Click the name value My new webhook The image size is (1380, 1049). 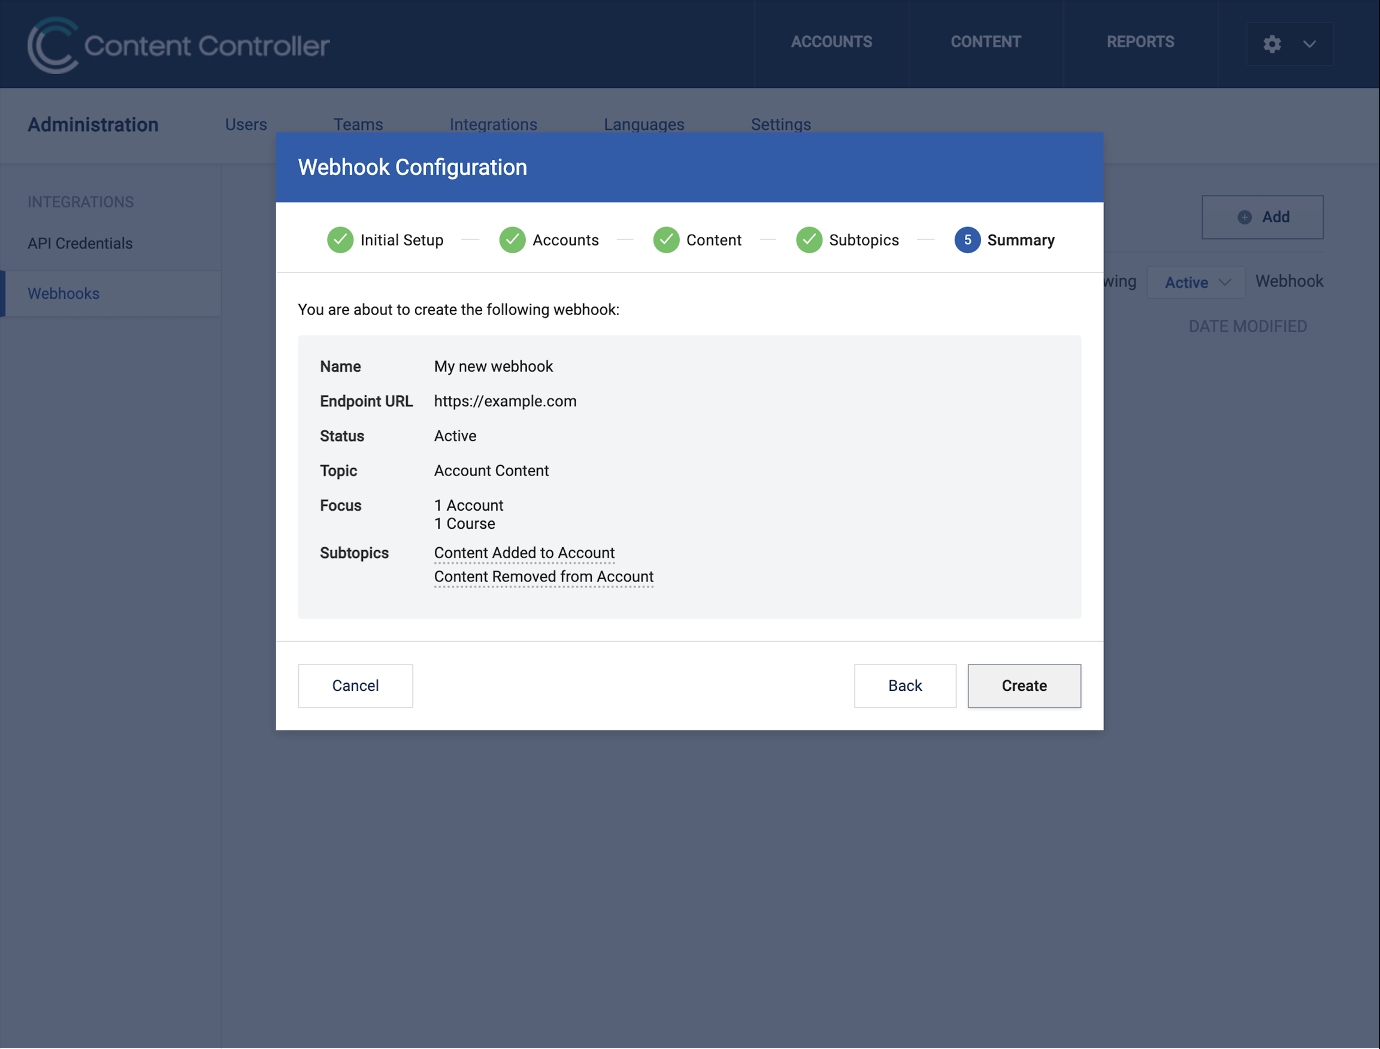coord(494,366)
